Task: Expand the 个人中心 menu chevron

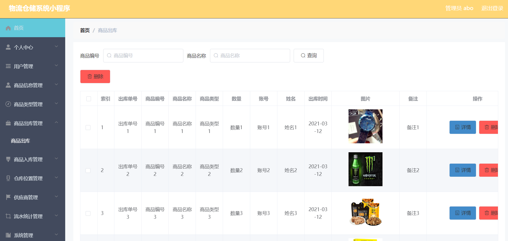Action: tap(57, 47)
